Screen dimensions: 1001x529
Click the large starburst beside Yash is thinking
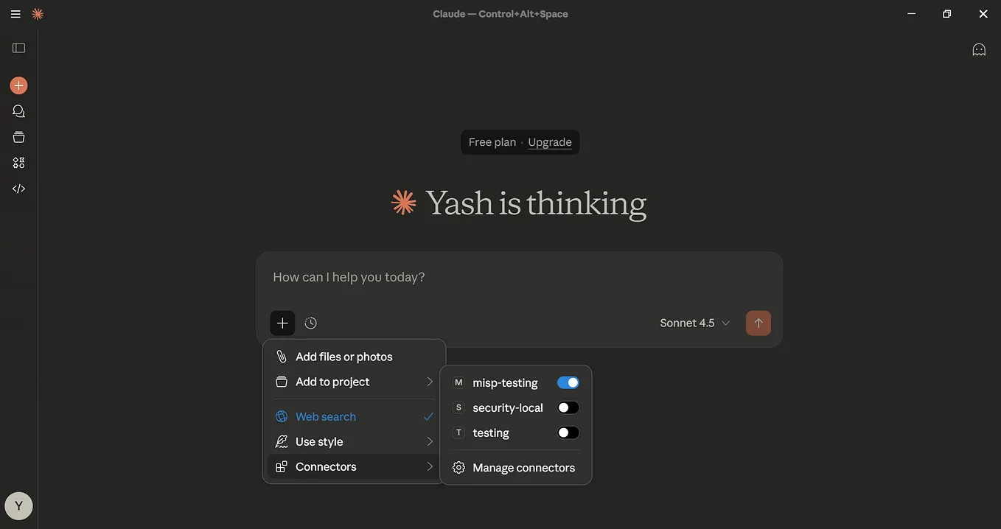click(403, 203)
